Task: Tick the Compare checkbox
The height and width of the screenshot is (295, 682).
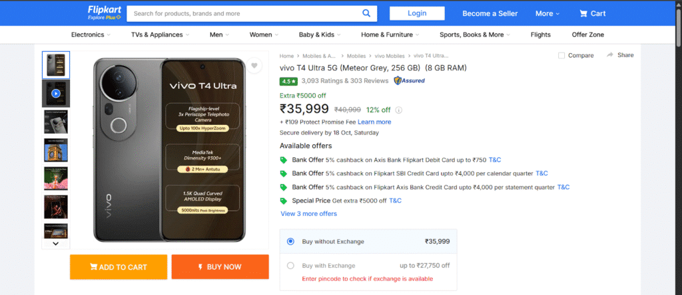Action: pyautogui.click(x=561, y=56)
